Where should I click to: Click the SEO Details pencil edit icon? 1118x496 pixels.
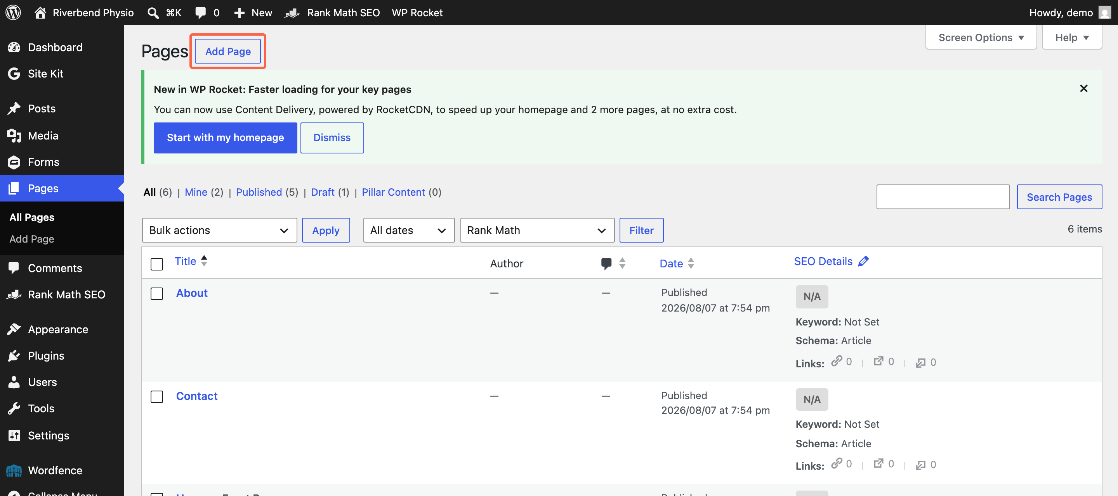tap(863, 261)
